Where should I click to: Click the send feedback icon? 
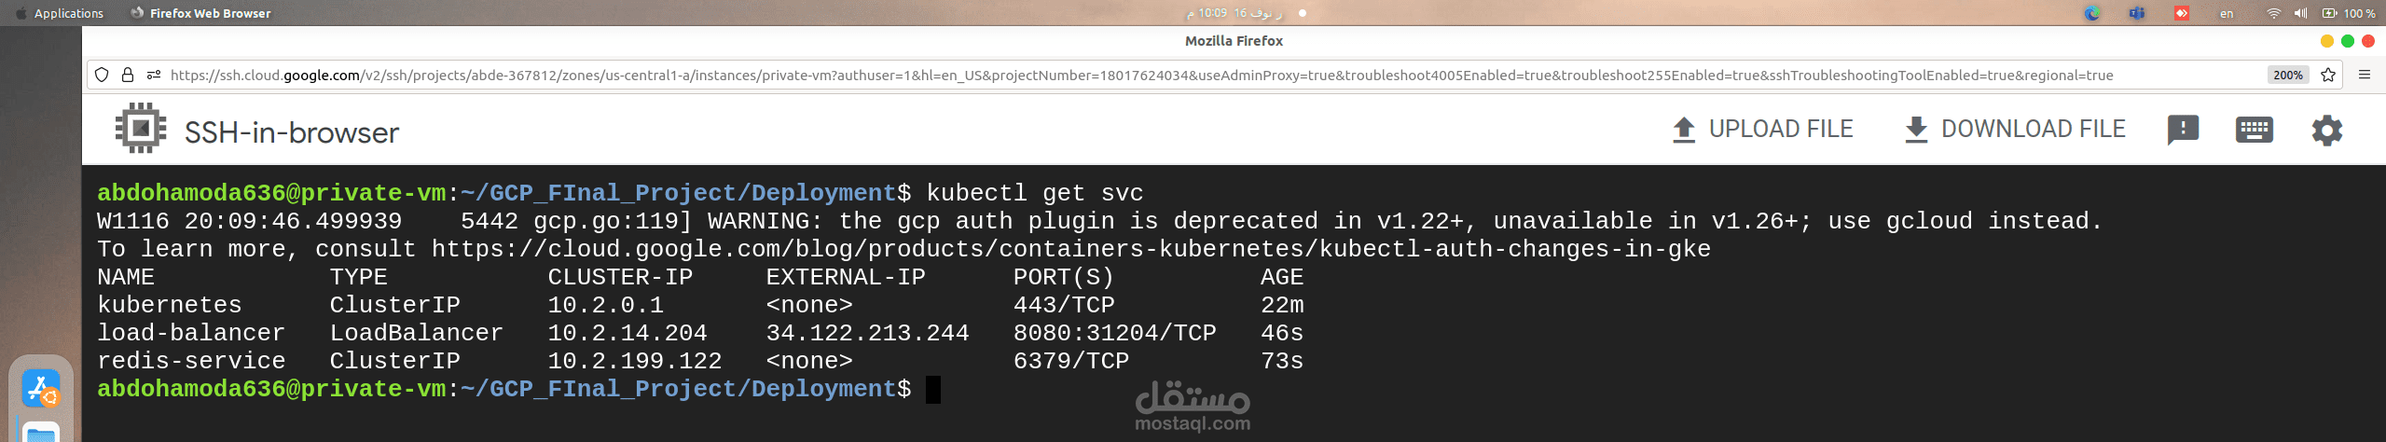click(x=2183, y=130)
